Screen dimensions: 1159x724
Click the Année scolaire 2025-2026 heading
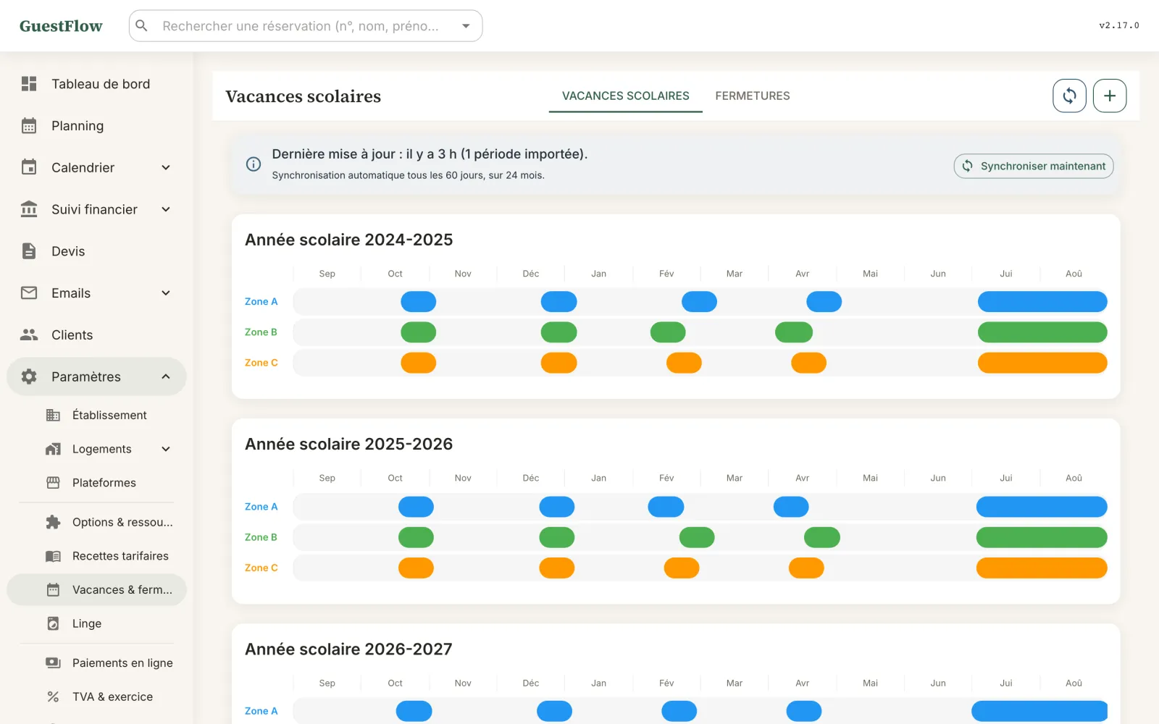click(x=348, y=444)
